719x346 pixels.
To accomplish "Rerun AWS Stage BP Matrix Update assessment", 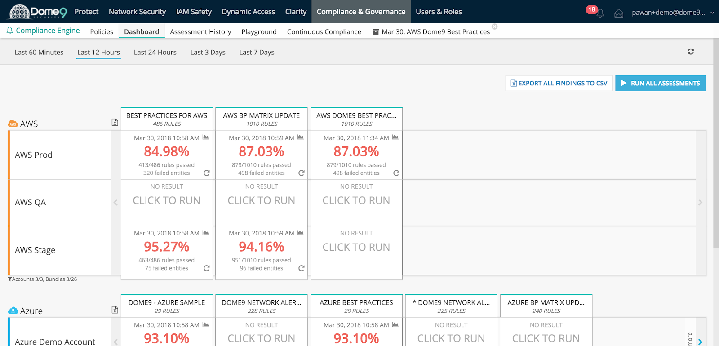I will pos(302,268).
